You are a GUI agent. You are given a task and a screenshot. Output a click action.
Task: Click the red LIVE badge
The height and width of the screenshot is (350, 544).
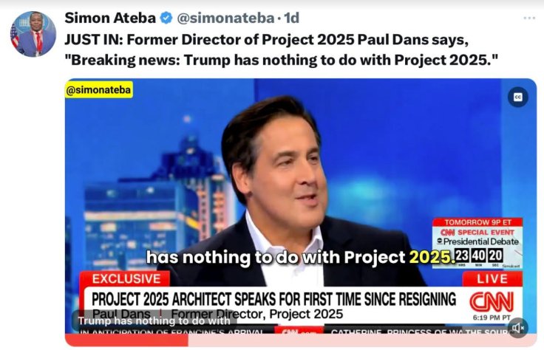492,279
